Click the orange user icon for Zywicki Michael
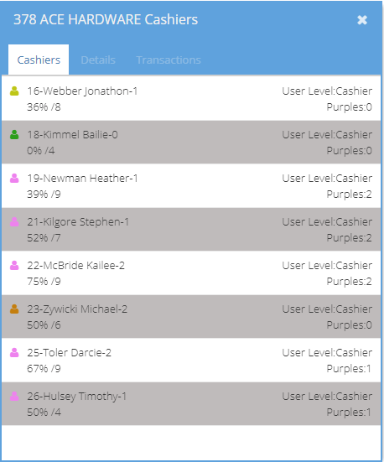The height and width of the screenshot is (462, 384). [14, 309]
